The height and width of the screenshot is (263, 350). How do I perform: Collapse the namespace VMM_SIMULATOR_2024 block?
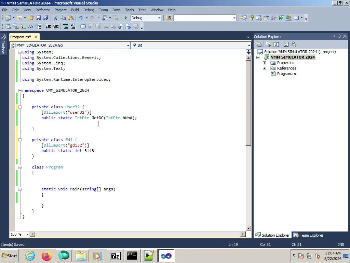20,90
